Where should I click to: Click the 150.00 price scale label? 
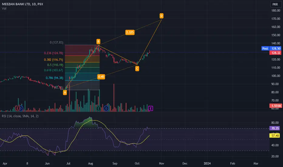[x=276, y=35]
